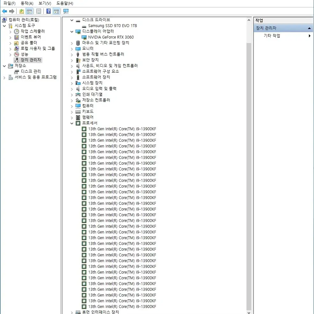Click the 공유 폴더 icon

[x=17, y=43]
